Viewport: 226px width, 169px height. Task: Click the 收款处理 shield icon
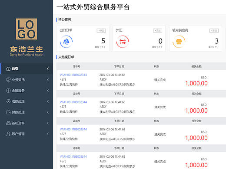pos(8,101)
